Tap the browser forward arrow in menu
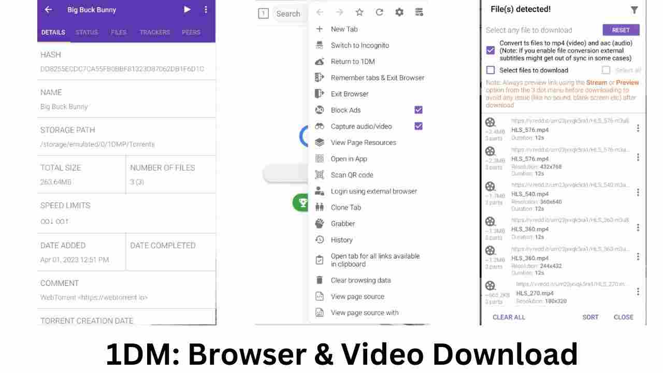This screenshot has height=373, width=663. tap(339, 12)
